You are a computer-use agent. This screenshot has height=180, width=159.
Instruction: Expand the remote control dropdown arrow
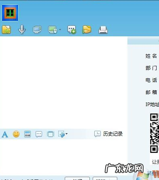pyautogui.click(x=60, y=29)
